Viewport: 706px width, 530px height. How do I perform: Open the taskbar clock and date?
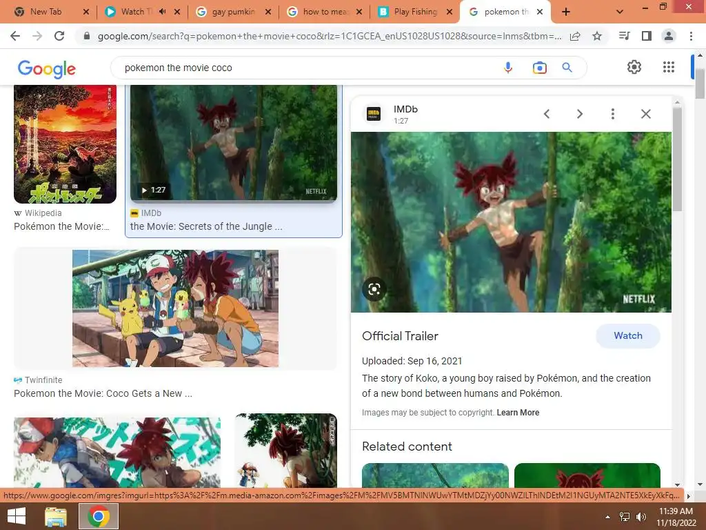click(676, 517)
